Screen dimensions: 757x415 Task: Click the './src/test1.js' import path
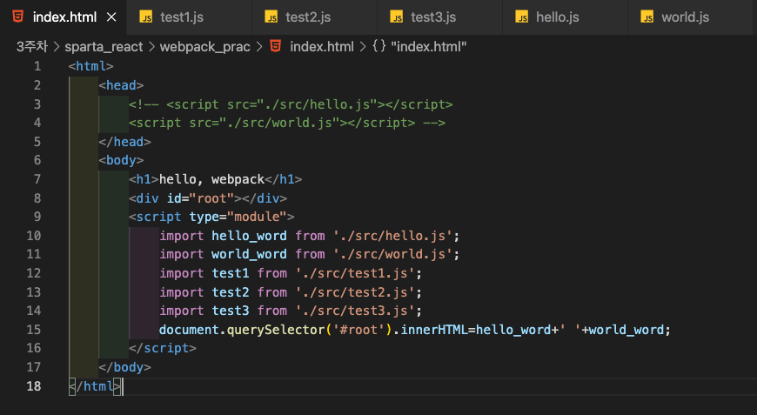point(355,273)
